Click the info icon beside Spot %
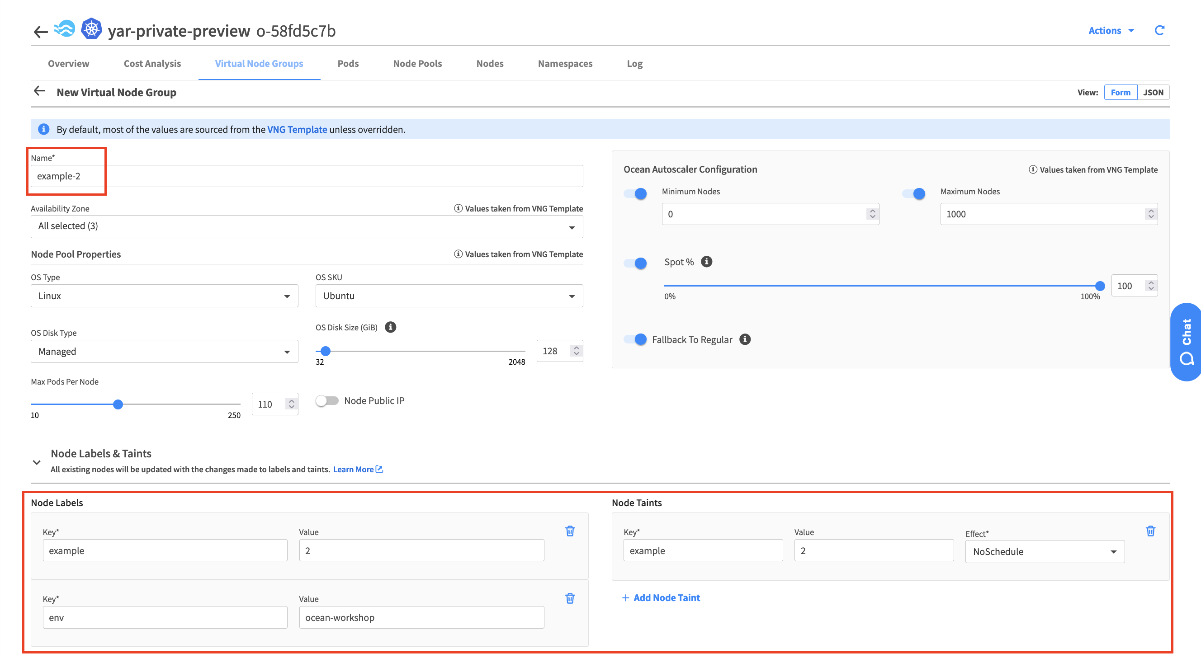The height and width of the screenshot is (658, 1201). (706, 261)
